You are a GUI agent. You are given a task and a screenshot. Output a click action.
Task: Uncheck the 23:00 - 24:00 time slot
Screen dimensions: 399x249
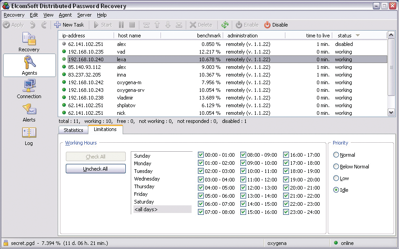(x=286, y=212)
